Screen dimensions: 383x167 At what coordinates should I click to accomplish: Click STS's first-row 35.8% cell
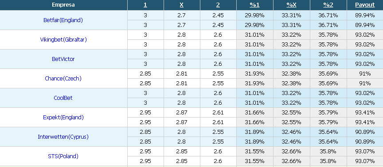[328, 152]
